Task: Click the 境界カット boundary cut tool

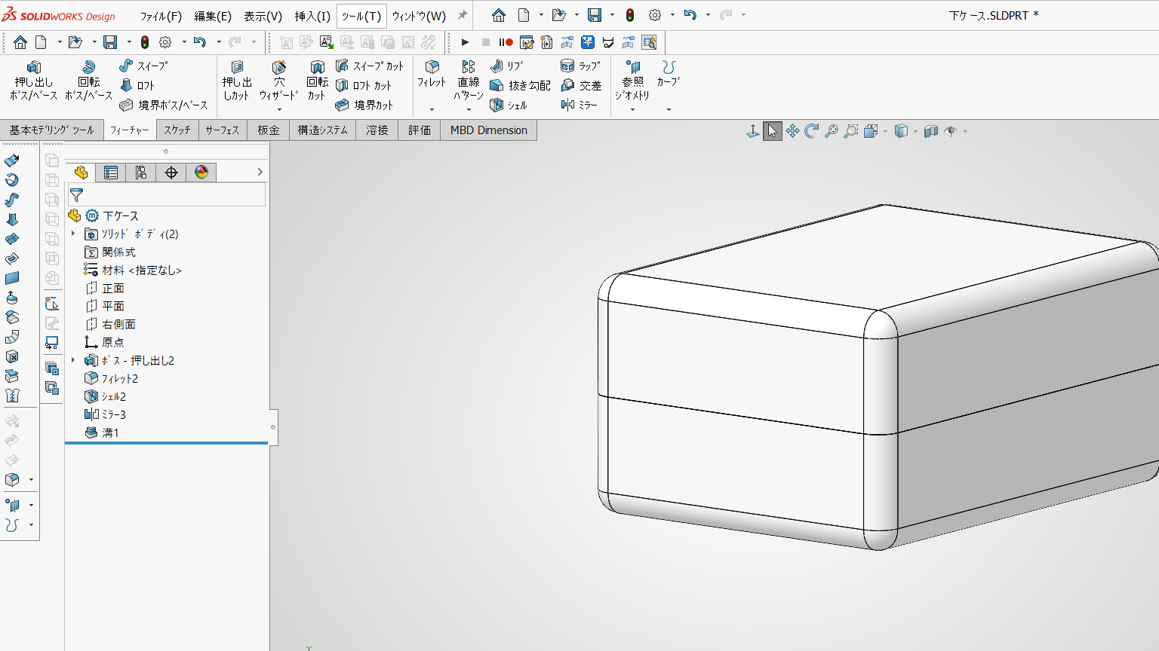Action: [x=364, y=105]
